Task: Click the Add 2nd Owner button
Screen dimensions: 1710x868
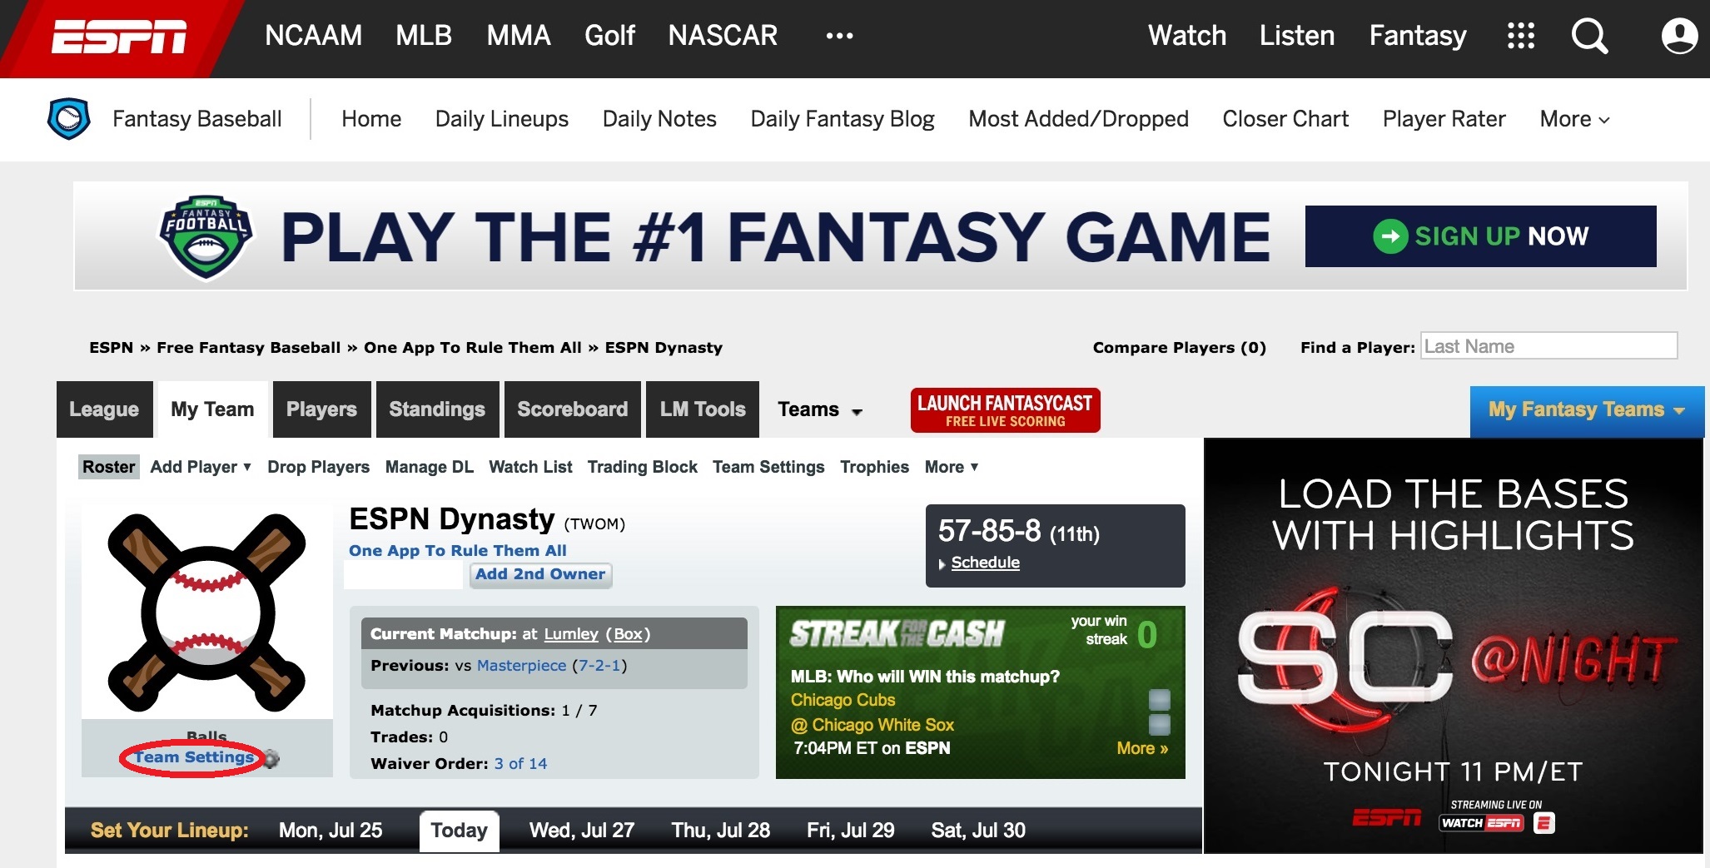Action: [x=540, y=574]
